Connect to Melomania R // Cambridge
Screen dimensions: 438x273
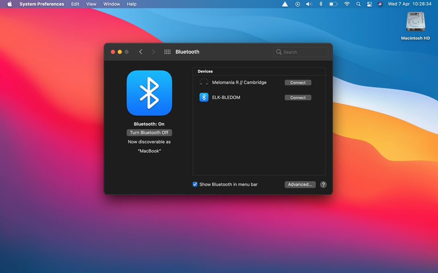298,83
